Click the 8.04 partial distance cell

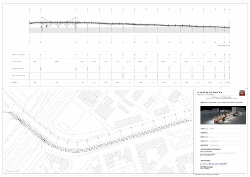tap(227, 62)
